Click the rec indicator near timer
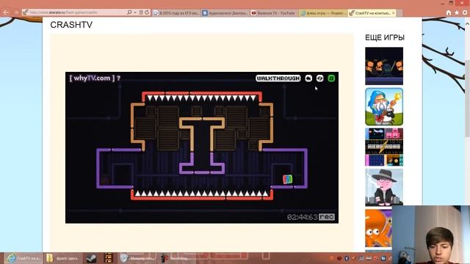 [327, 217]
